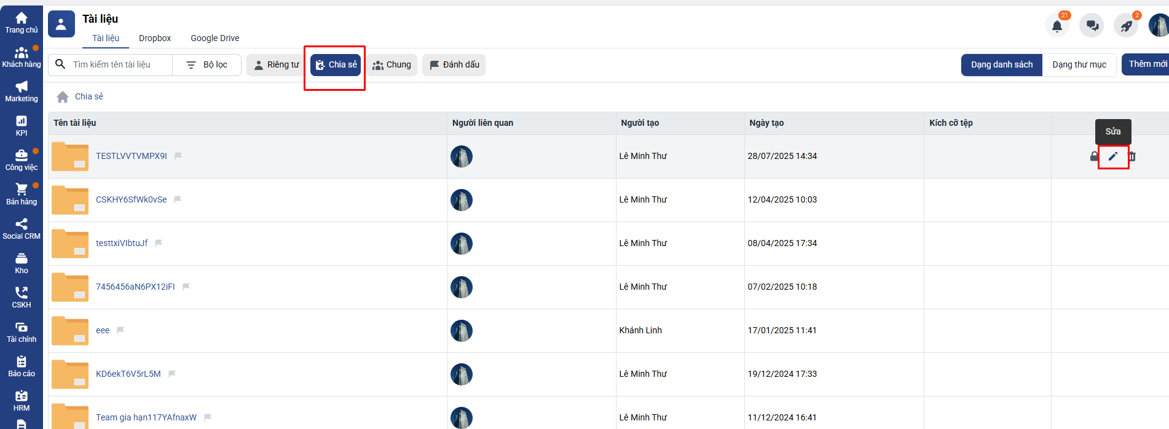1169x429 pixels.
Task: Toggle flag marker beside CSKHY6SfWk0vSe folder
Action: point(178,199)
